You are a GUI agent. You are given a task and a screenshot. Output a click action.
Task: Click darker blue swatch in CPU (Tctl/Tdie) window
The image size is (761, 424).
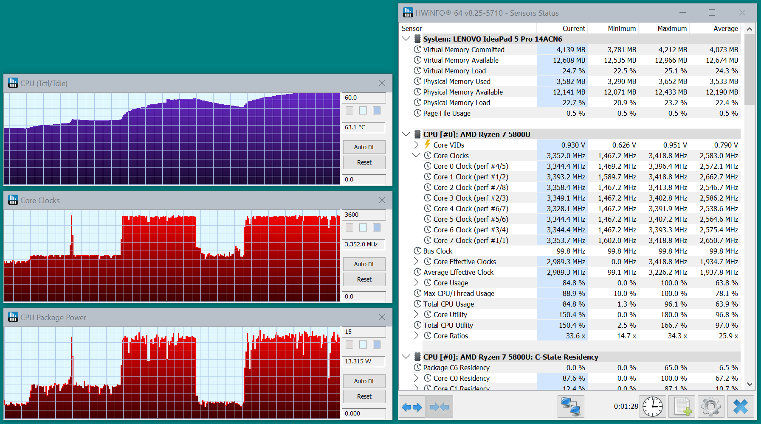(x=377, y=110)
